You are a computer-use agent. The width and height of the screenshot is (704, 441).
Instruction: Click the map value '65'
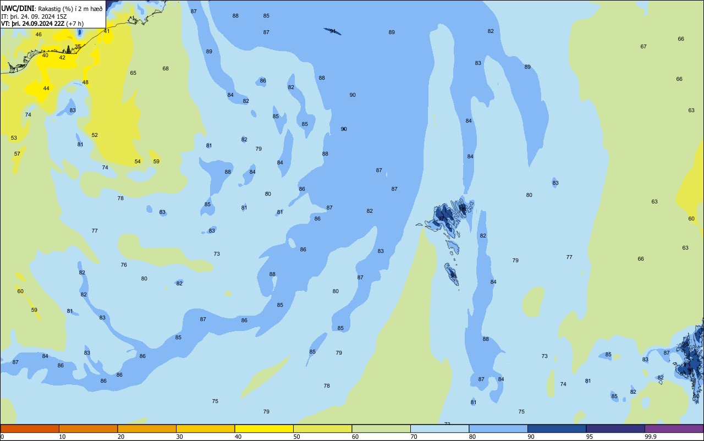[133, 73]
